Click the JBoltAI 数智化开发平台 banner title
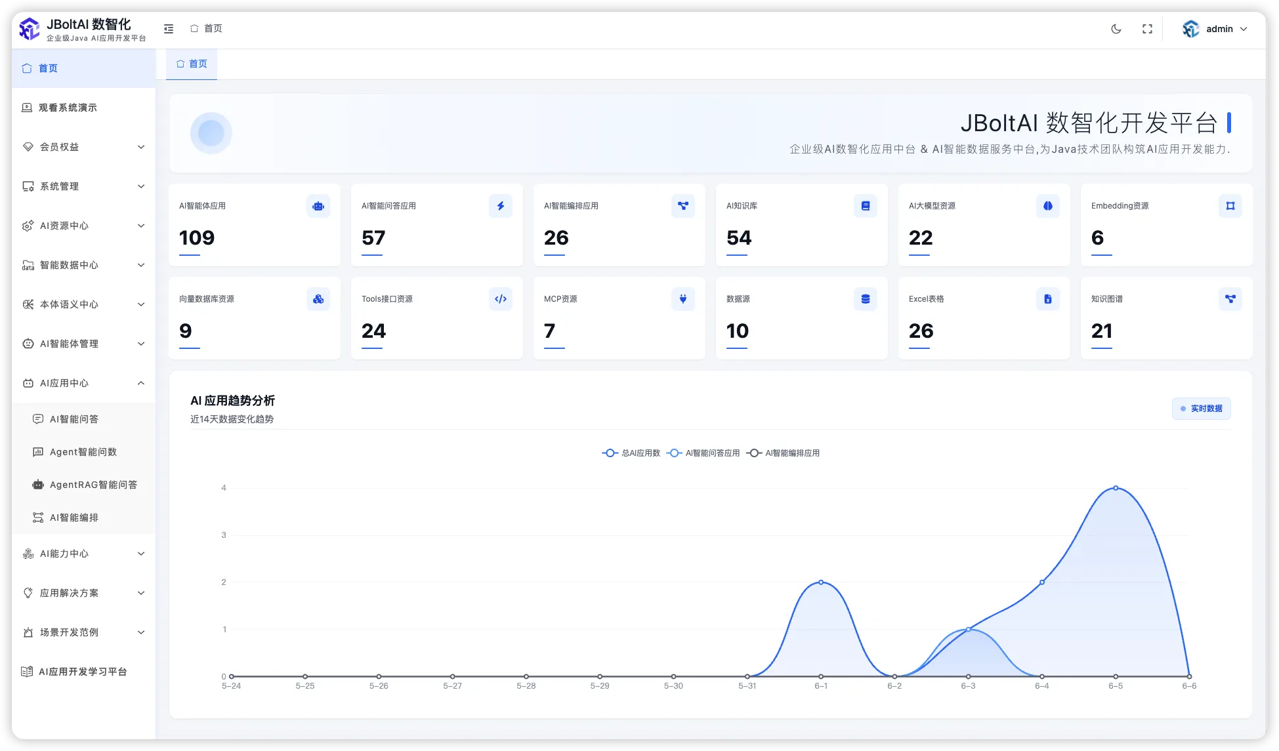 (1089, 123)
